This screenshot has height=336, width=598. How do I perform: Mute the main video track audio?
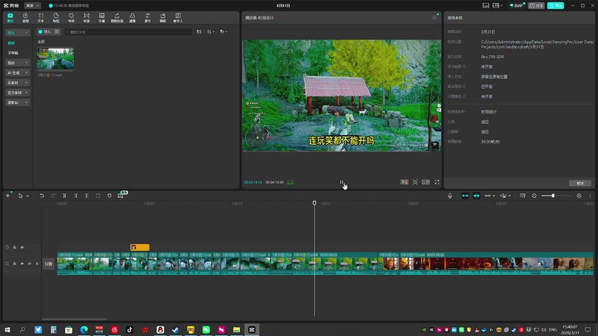[x=29, y=264]
